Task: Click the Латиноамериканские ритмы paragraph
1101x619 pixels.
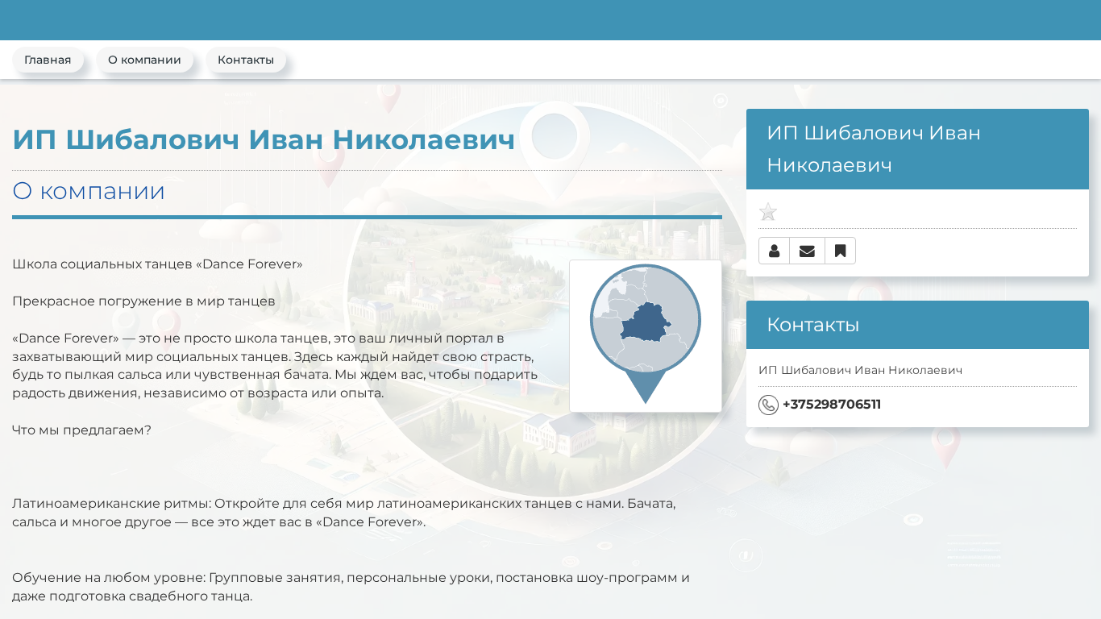Action: click(344, 513)
